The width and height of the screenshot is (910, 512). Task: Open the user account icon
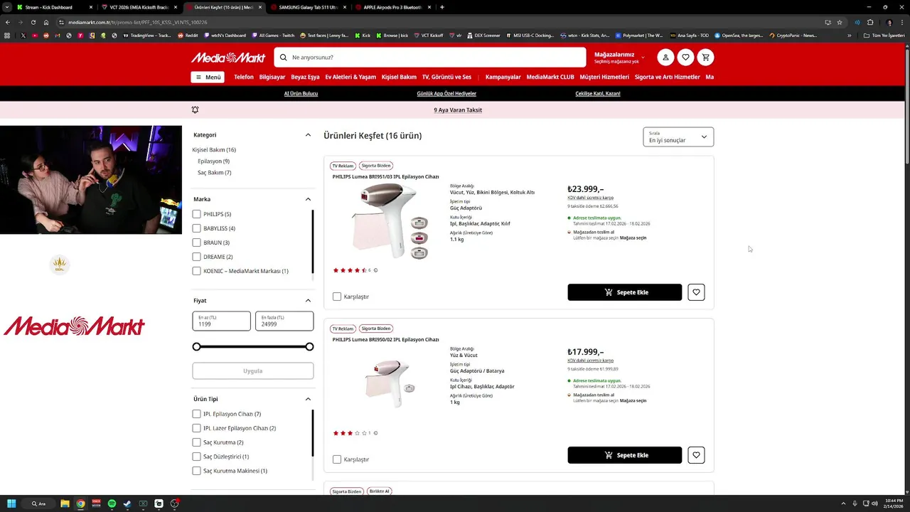pyautogui.click(x=665, y=58)
